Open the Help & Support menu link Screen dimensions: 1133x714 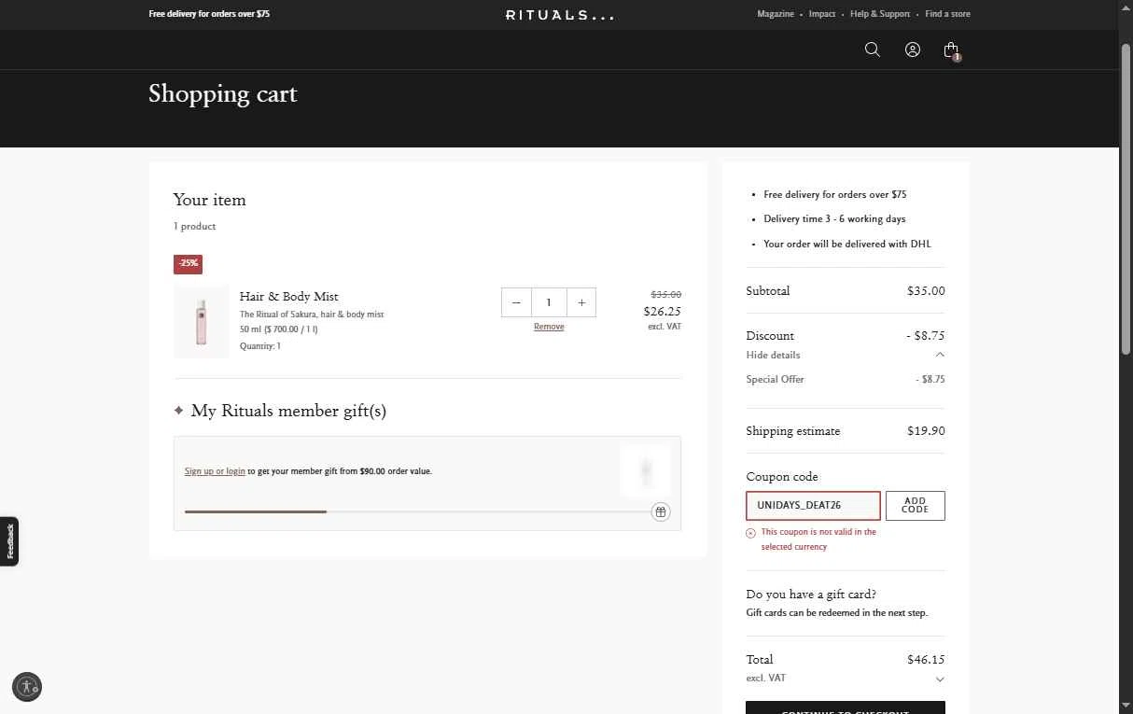coord(880,14)
